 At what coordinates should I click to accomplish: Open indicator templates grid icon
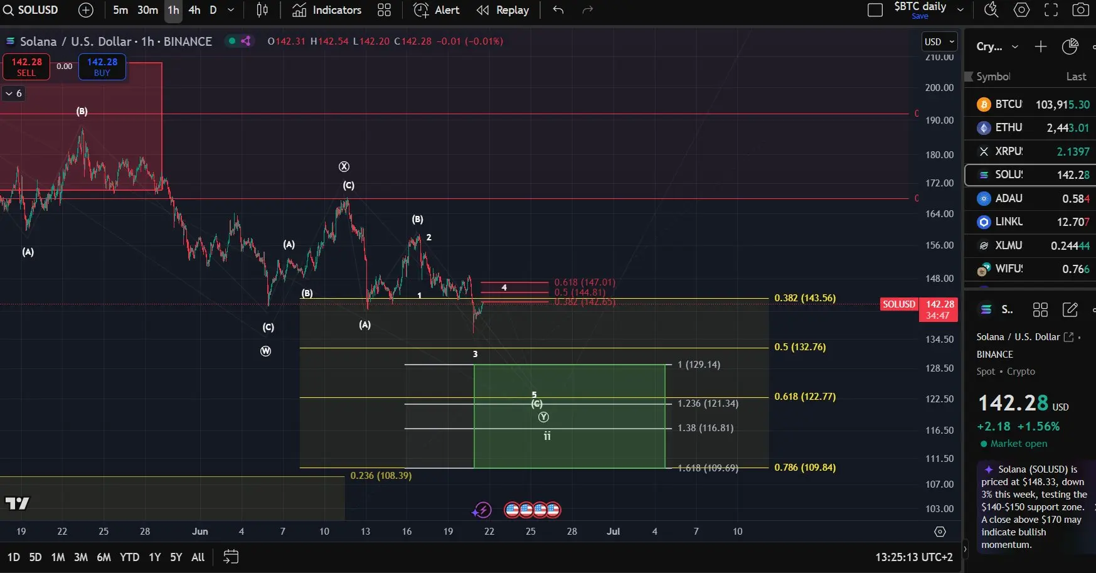click(x=384, y=10)
